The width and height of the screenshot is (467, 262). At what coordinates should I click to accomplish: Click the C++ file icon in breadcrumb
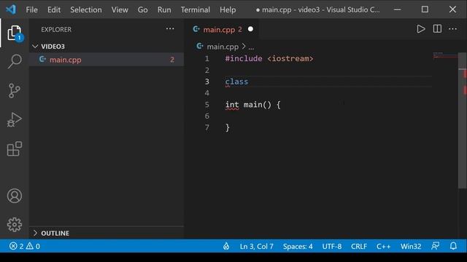(x=200, y=47)
